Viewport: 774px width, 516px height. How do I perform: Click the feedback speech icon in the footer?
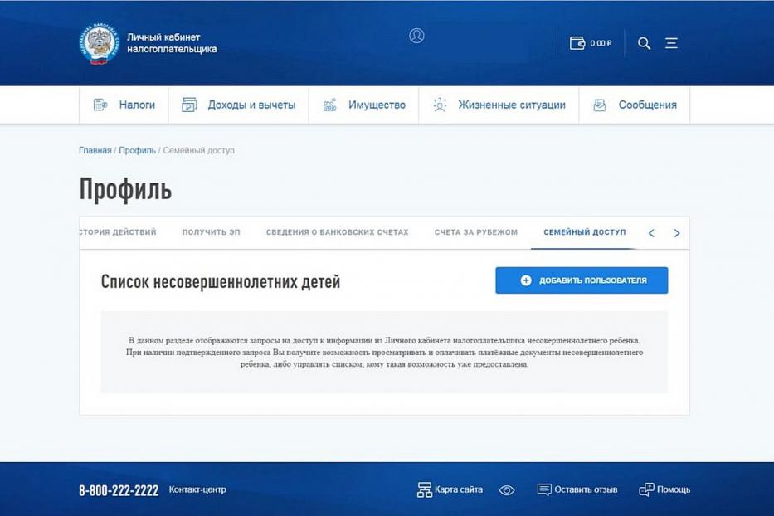tap(544, 489)
